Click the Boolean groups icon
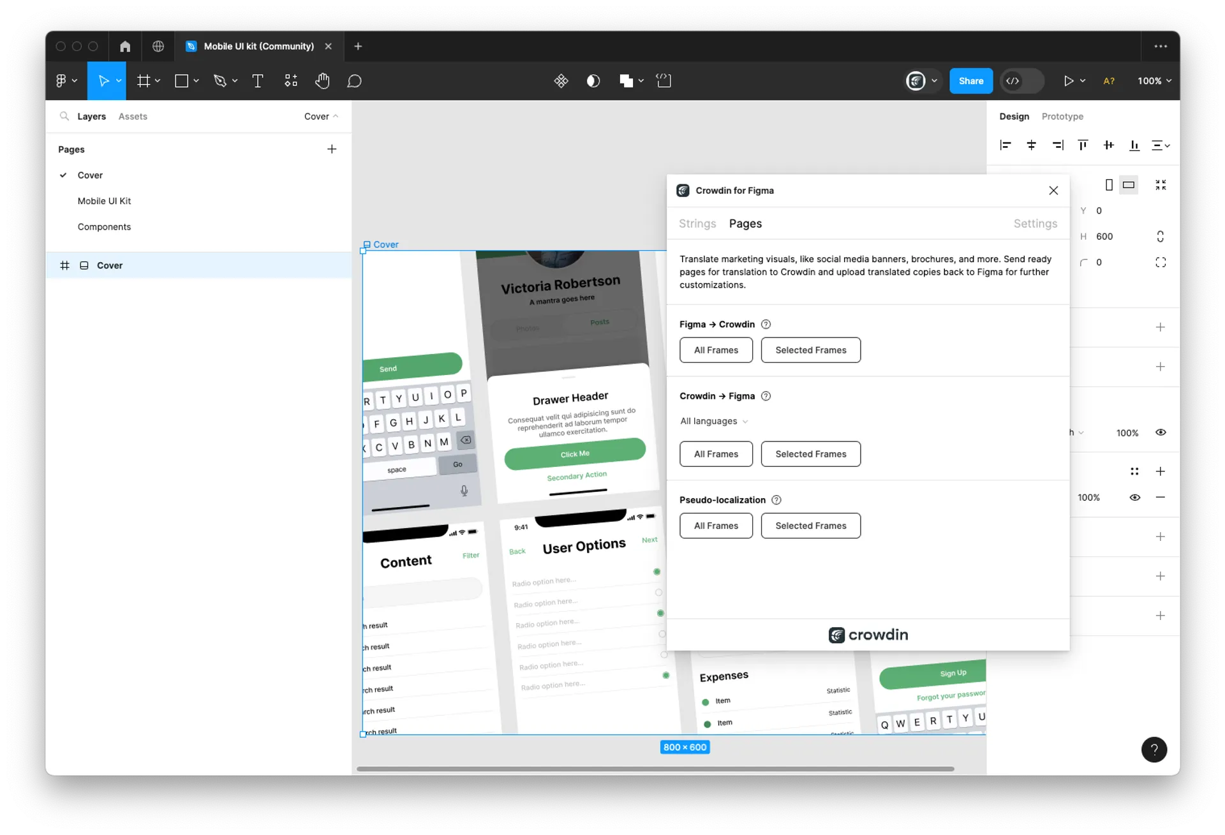Screen dimensions: 1225x835 pyautogui.click(x=626, y=81)
